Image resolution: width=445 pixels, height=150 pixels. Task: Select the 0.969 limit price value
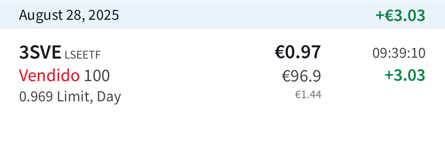(36, 97)
